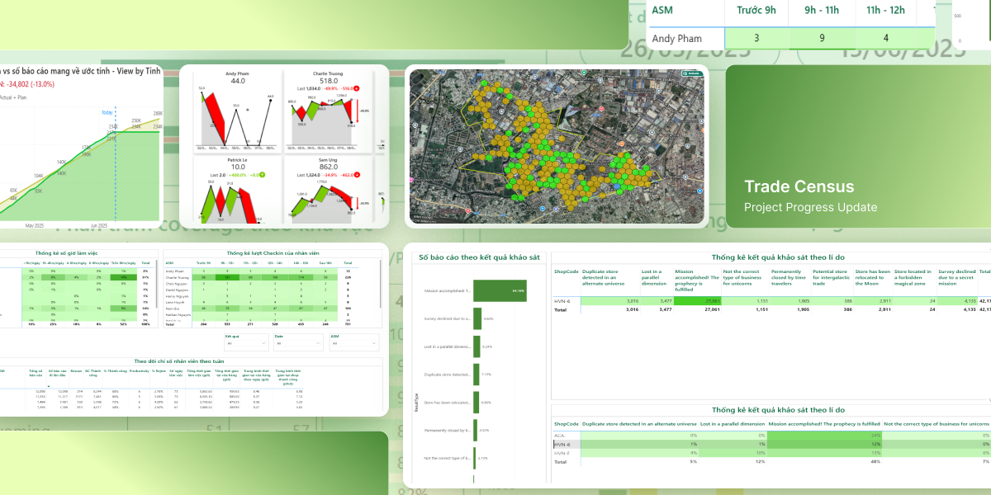Click the green plus icon on Patrick Le card
This screenshot has width=991, height=495.
click(261, 175)
